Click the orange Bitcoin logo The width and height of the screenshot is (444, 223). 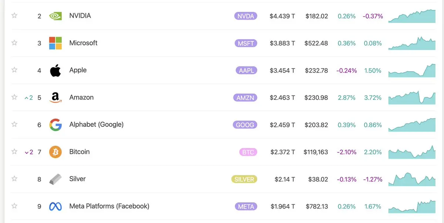(55, 152)
